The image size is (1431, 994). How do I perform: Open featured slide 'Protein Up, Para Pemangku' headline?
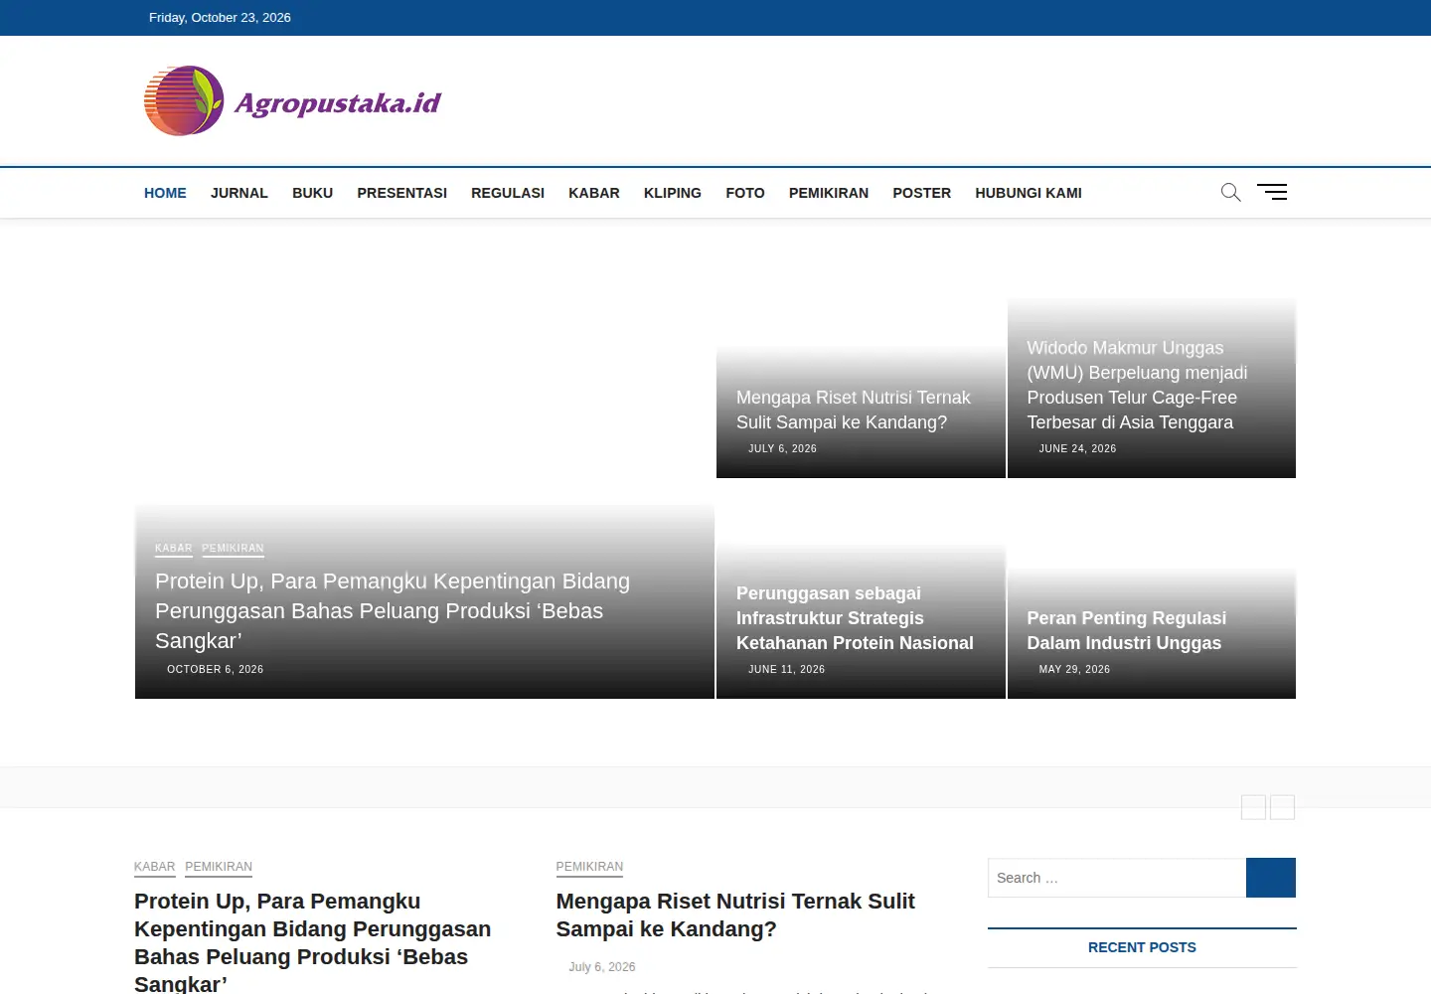(x=393, y=610)
